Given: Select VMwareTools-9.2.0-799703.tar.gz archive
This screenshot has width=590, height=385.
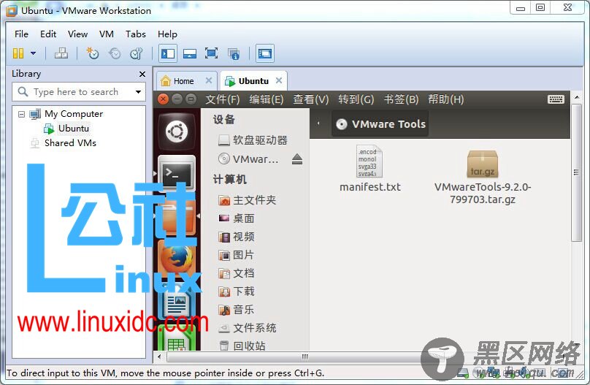Looking at the screenshot, I should coord(483,177).
